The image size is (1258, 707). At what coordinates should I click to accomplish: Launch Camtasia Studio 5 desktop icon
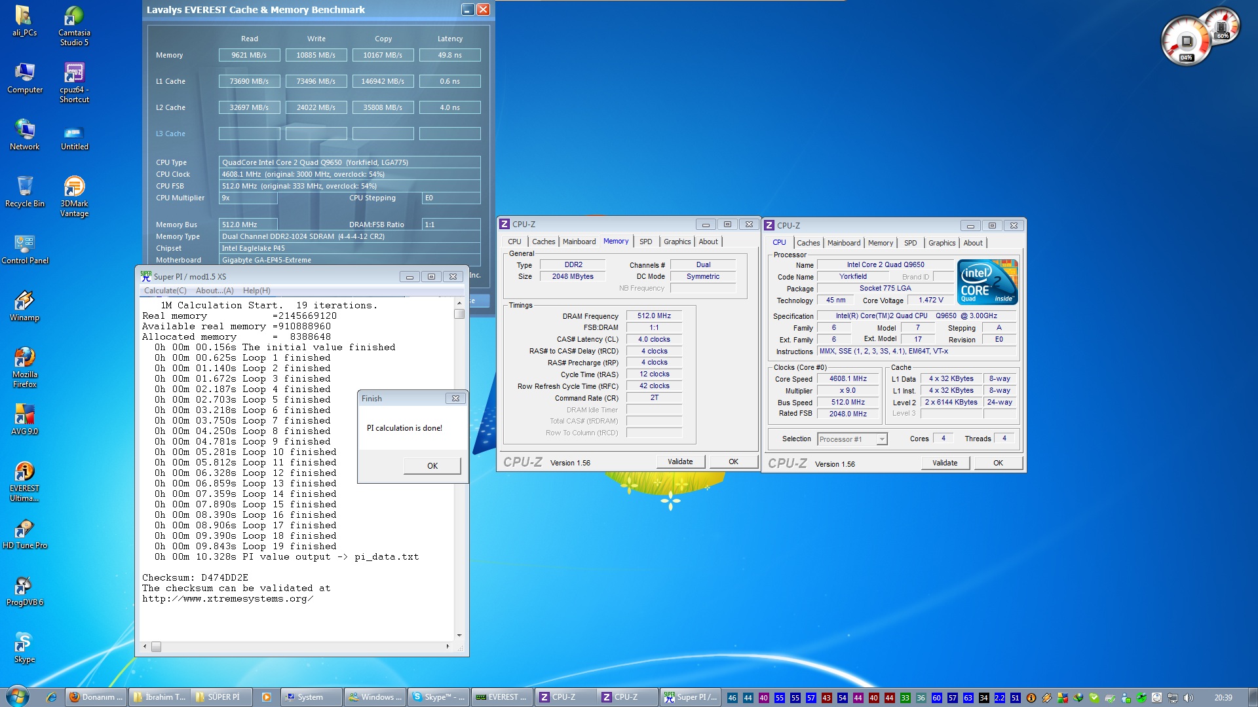click(x=74, y=26)
